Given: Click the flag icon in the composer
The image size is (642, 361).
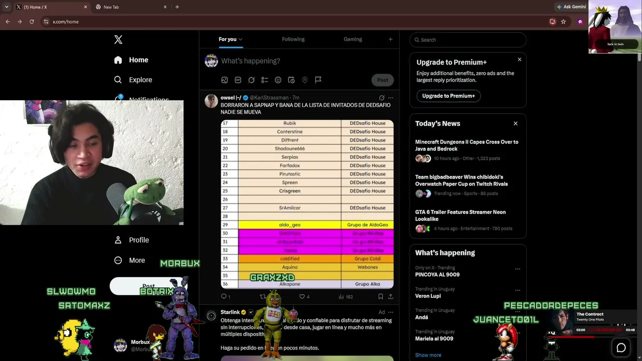Looking at the screenshot, I should point(318,80).
